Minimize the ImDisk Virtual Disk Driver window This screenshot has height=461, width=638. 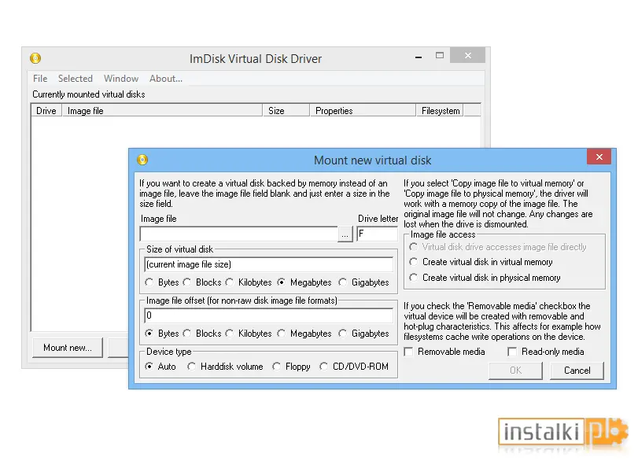tap(419, 57)
